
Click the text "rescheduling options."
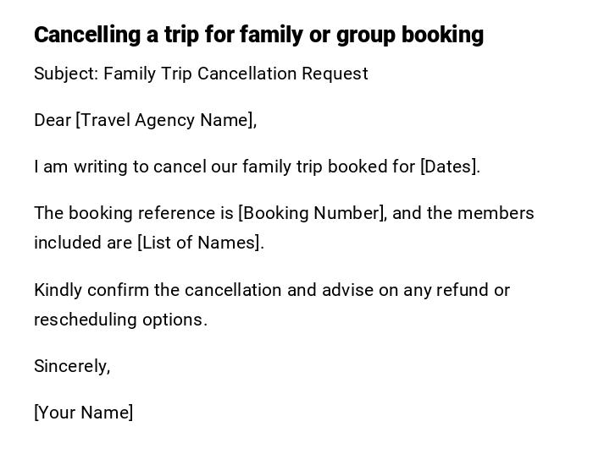(x=120, y=320)
